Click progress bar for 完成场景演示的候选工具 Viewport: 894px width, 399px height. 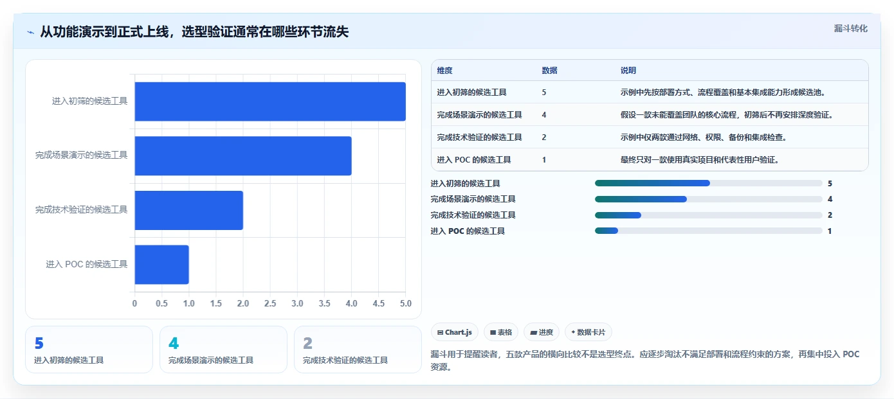709,199
